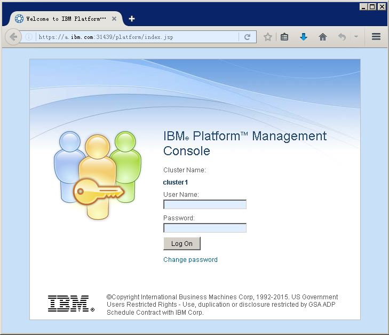The width and height of the screenshot is (389, 335).
Task: Click the copyright notice text
Action: coord(222,305)
